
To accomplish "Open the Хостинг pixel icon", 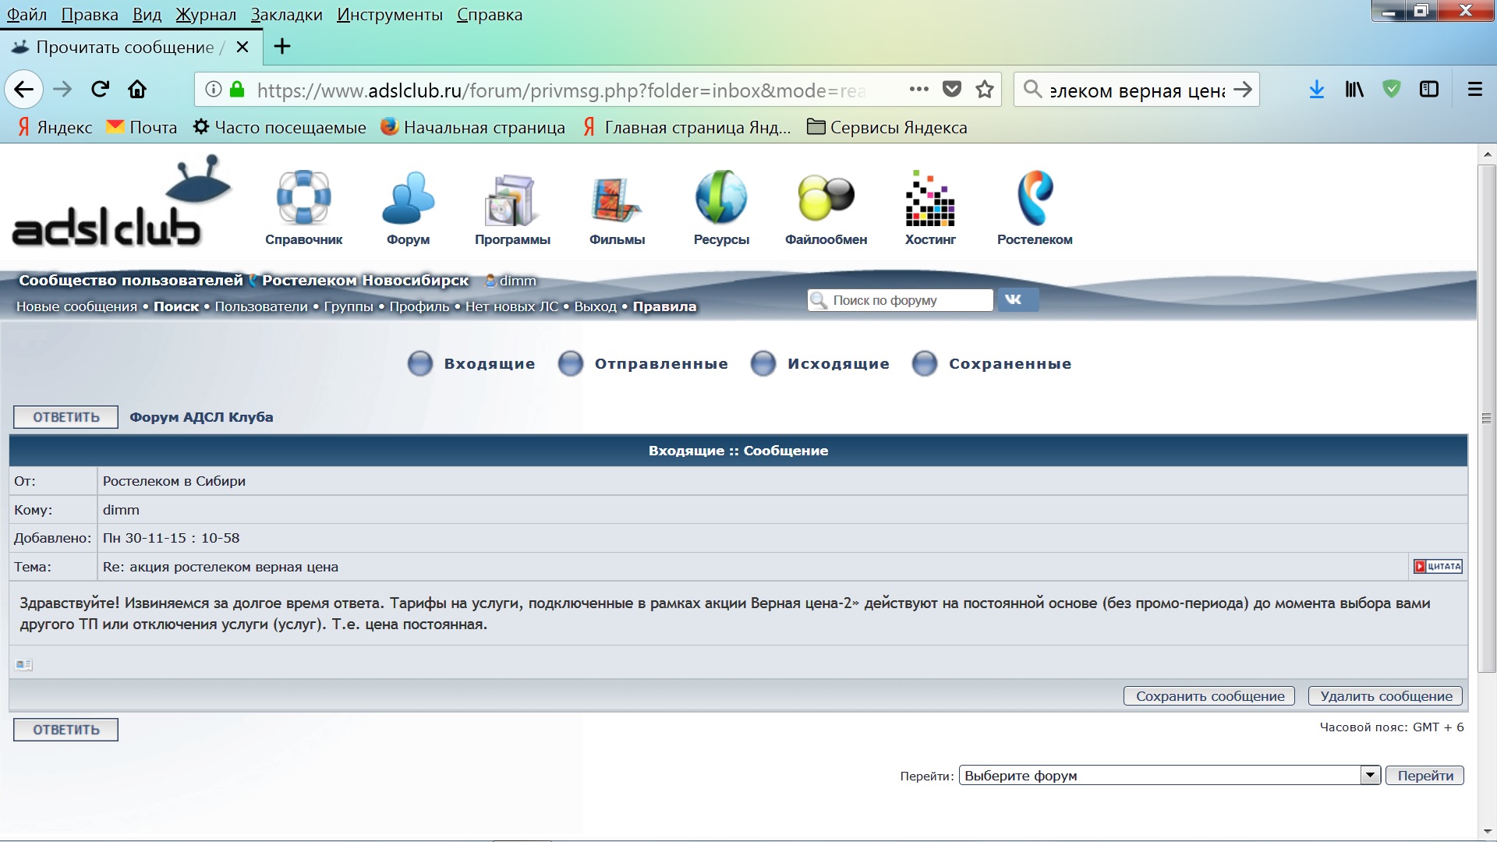I will click(930, 198).
